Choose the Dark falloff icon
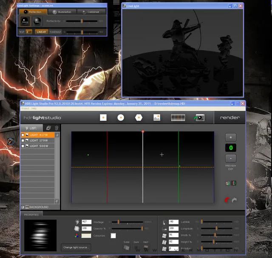The height and width of the screenshot is (258, 272). pos(136,248)
